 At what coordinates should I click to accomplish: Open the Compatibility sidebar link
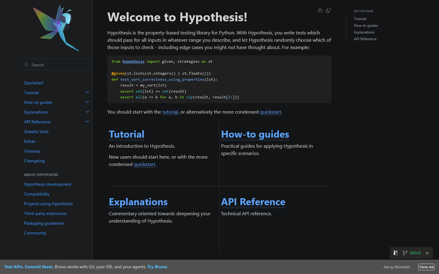(37, 194)
